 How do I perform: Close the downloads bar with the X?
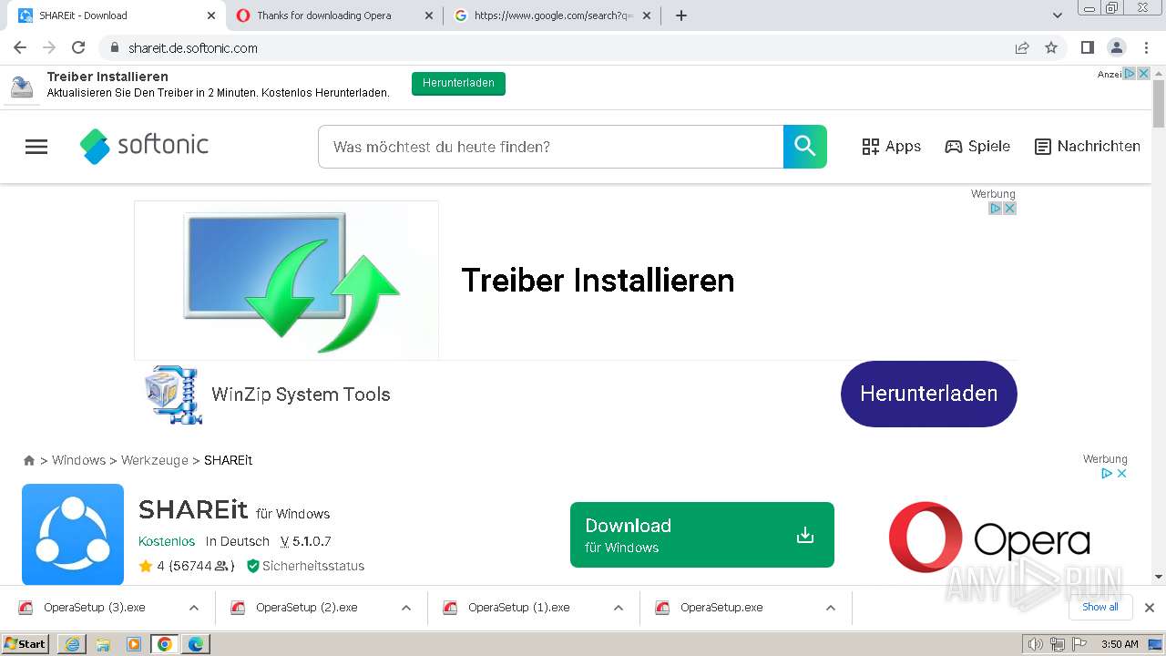(x=1150, y=608)
